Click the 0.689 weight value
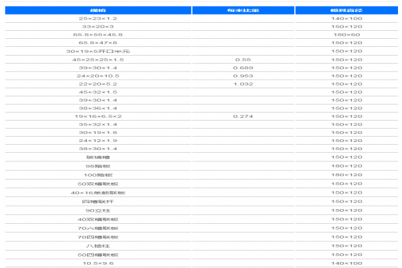The width and height of the screenshot is (402, 268). click(243, 68)
